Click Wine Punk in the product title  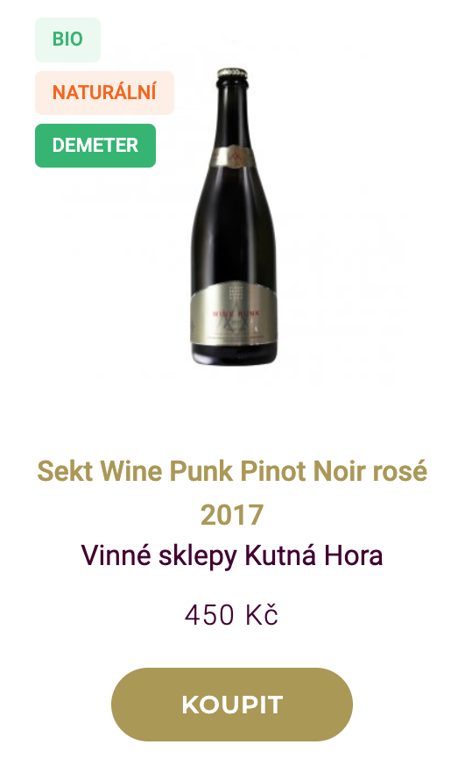coord(166,471)
